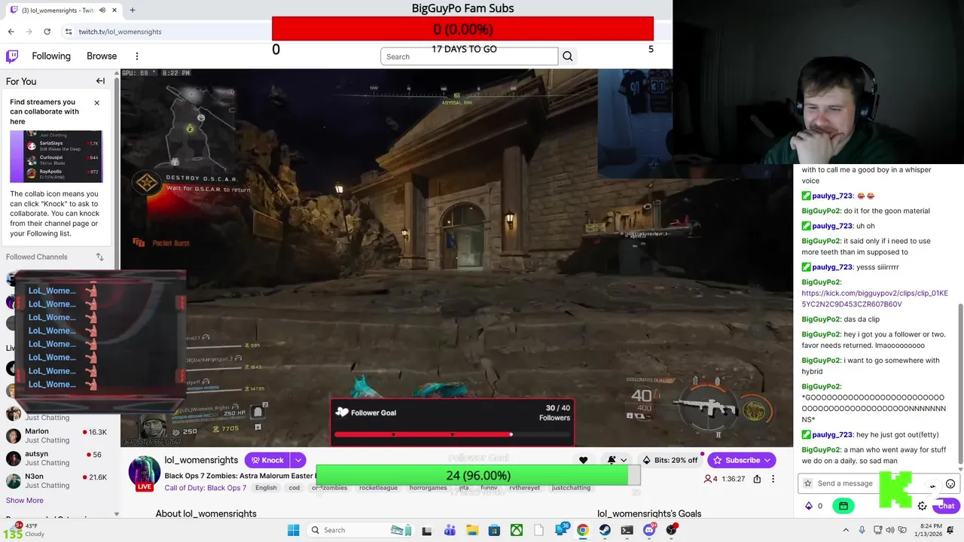Click the cod tag
Screen dimensions: 964x542
[294, 488]
